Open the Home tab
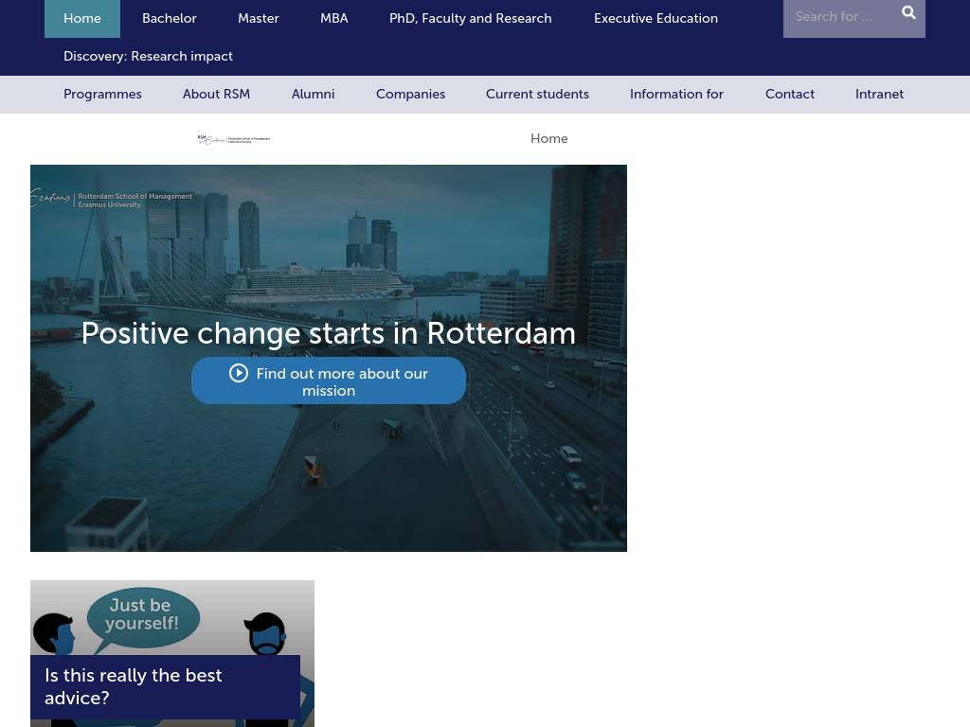Viewport: 970px width, 727px height. (x=82, y=19)
